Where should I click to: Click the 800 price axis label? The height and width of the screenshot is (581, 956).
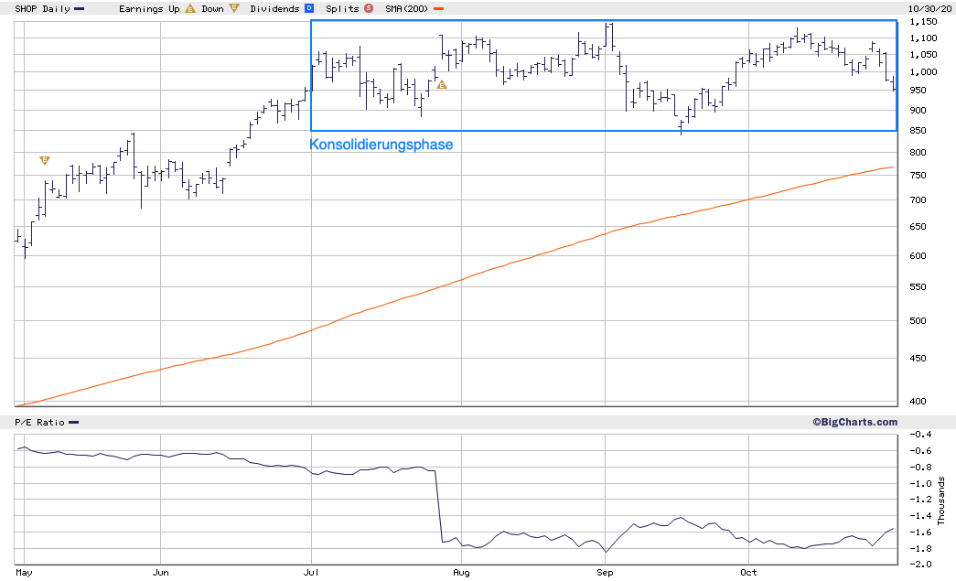click(918, 153)
